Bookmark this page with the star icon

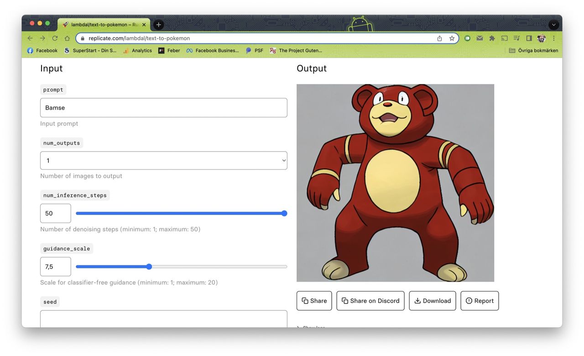click(452, 38)
